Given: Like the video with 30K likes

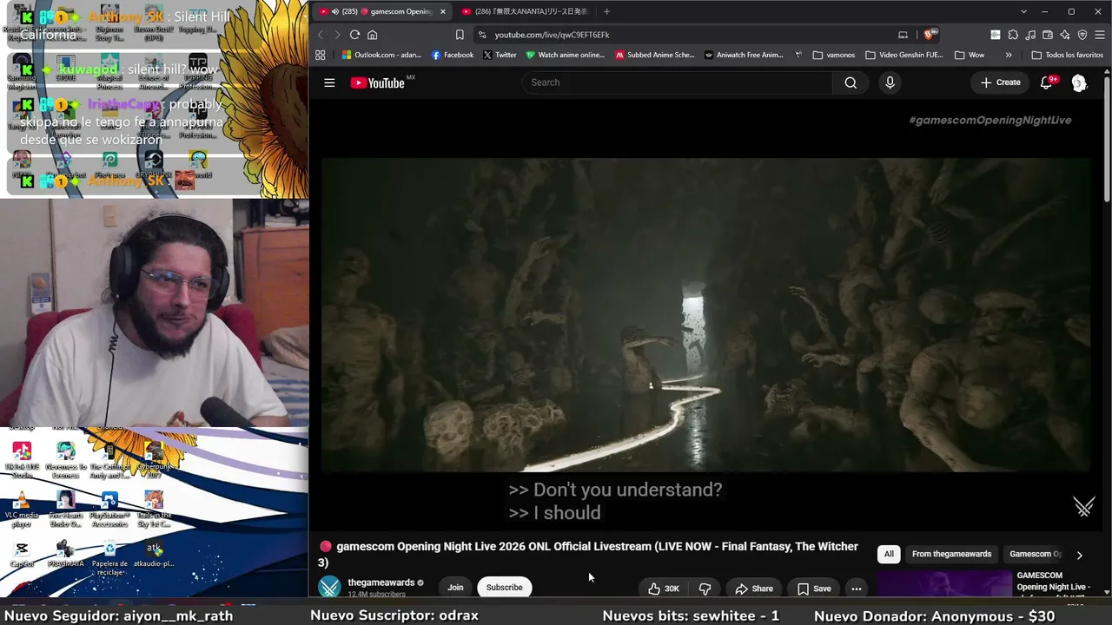Looking at the screenshot, I should (663, 589).
